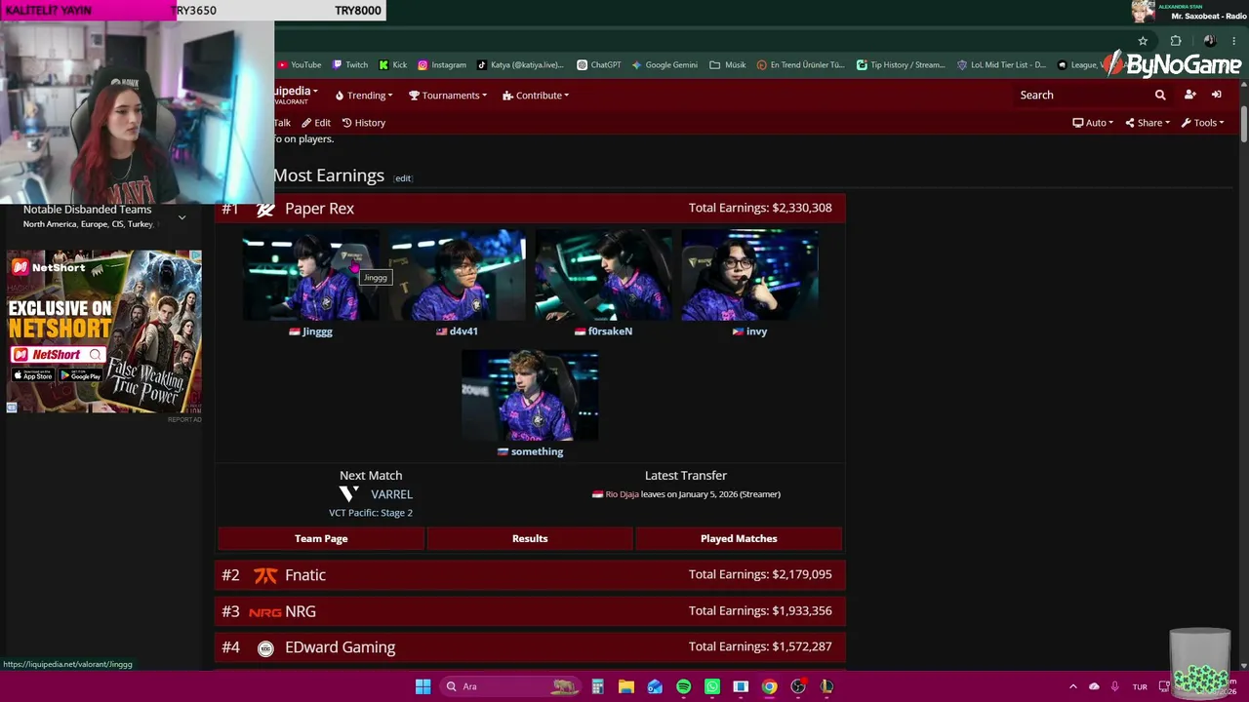Edit the Most Earnings section
Screen dimensions: 1249x702
(x=403, y=178)
